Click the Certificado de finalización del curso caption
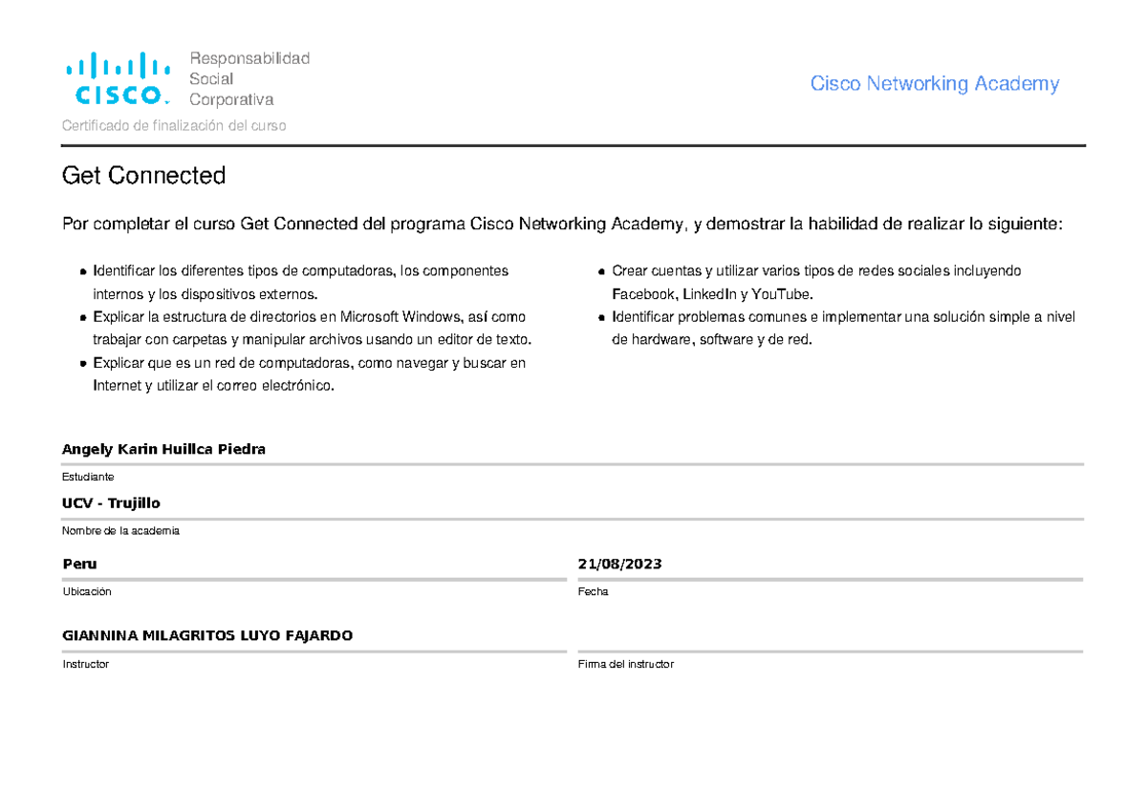This screenshot has height=811, width=1147. pyautogui.click(x=173, y=126)
